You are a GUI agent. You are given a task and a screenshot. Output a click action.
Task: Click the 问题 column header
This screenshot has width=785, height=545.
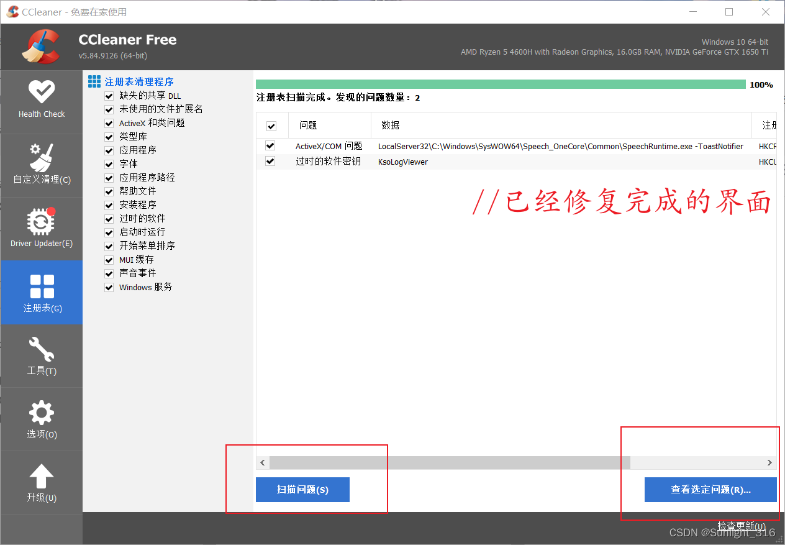[307, 125]
